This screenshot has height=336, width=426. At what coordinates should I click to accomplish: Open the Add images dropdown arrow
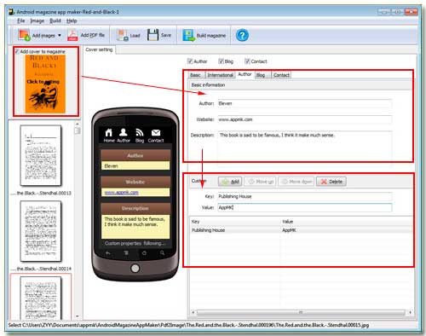[x=60, y=35]
